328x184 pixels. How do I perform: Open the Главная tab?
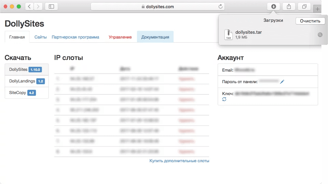point(17,37)
